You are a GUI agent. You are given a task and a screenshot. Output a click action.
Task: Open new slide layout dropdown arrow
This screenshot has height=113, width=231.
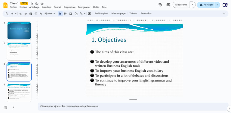pos(16,14)
